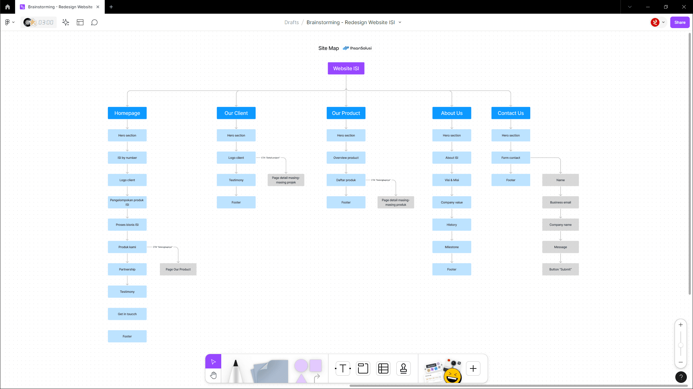The width and height of the screenshot is (693, 389).
Task: Select the Text tool
Action: pyautogui.click(x=343, y=368)
